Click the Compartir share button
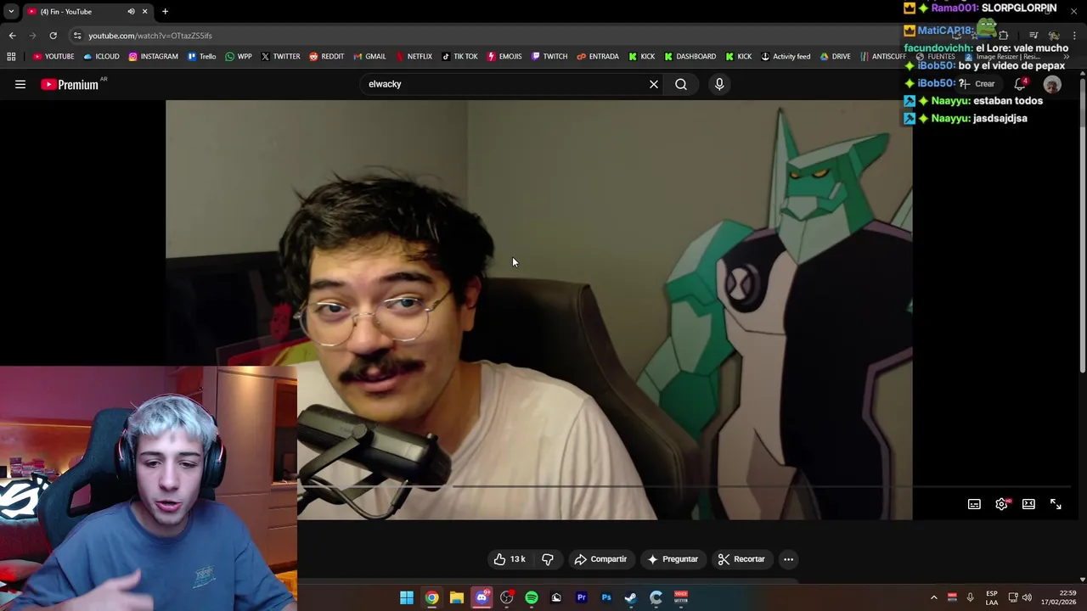The width and height of the screenshot is (1087, 611). click(600, 559)
